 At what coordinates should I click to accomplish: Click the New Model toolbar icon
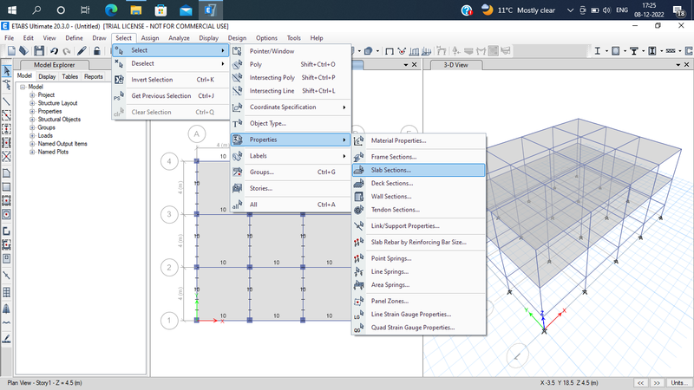pyautogui.click(x=11, y=51)
